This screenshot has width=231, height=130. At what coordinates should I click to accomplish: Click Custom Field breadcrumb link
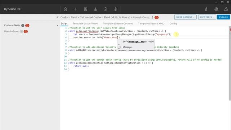69,17
